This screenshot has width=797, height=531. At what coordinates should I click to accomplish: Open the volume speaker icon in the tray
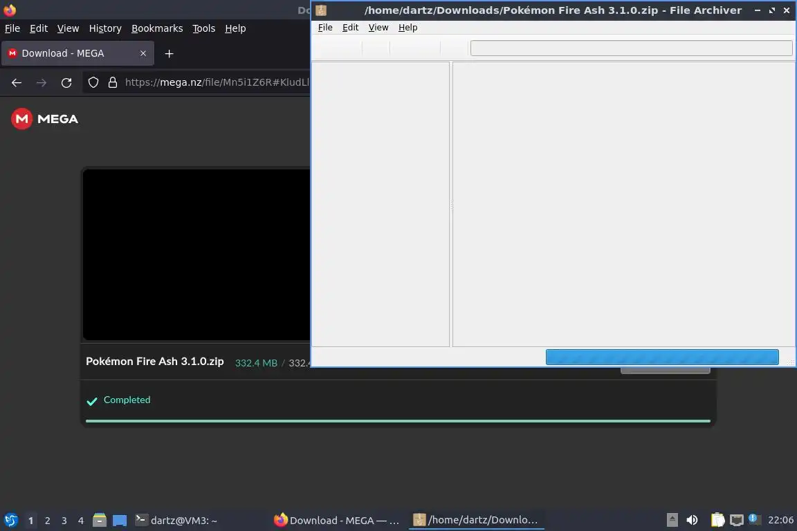point(692,520)
